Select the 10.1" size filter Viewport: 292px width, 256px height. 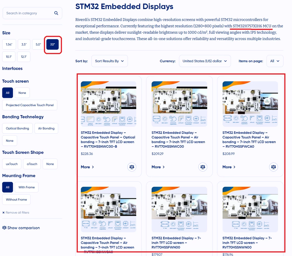pos(9,57)
